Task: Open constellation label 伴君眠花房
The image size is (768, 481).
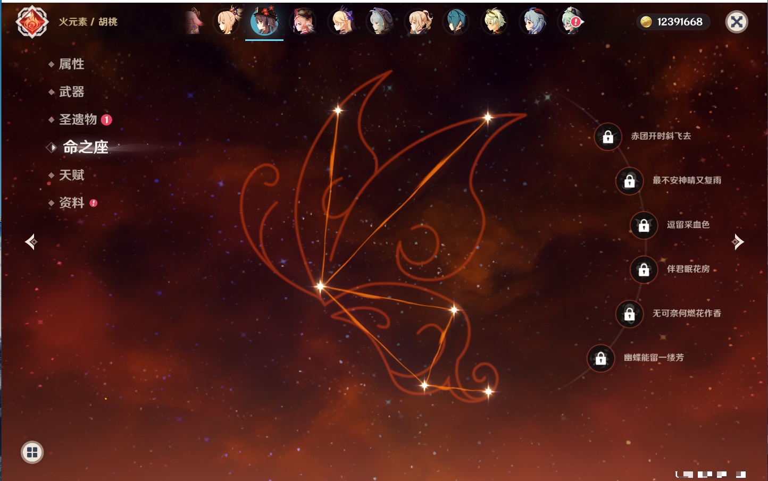Action: click(688, 269)
